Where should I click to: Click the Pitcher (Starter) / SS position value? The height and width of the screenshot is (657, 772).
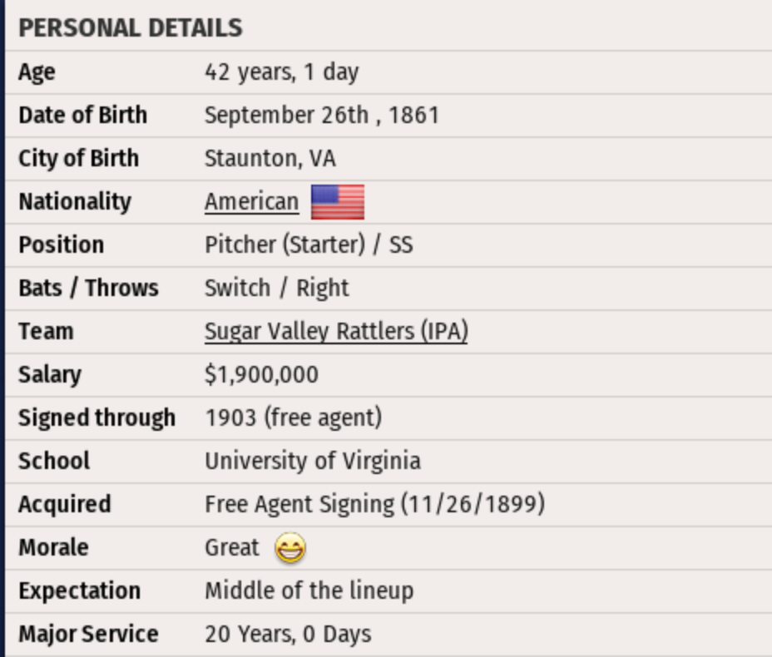(x=309, y=245)
